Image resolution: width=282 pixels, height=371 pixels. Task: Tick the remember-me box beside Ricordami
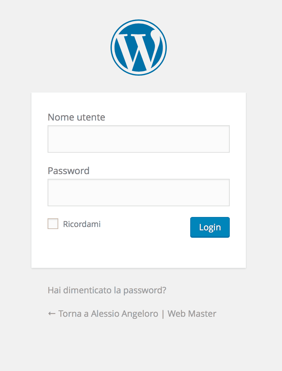click(x=53, y=224)
